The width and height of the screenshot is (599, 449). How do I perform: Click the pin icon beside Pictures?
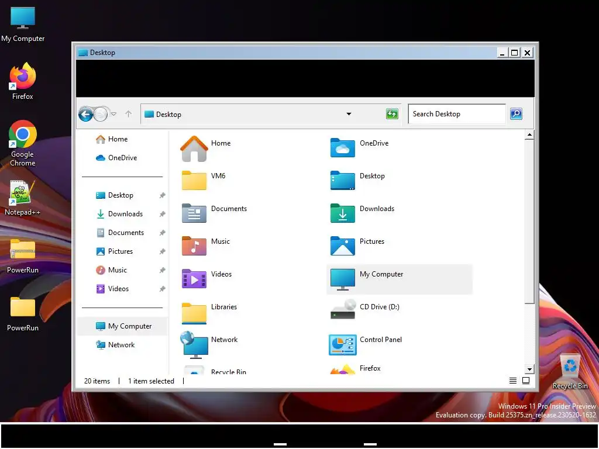(x=163, y=251)
